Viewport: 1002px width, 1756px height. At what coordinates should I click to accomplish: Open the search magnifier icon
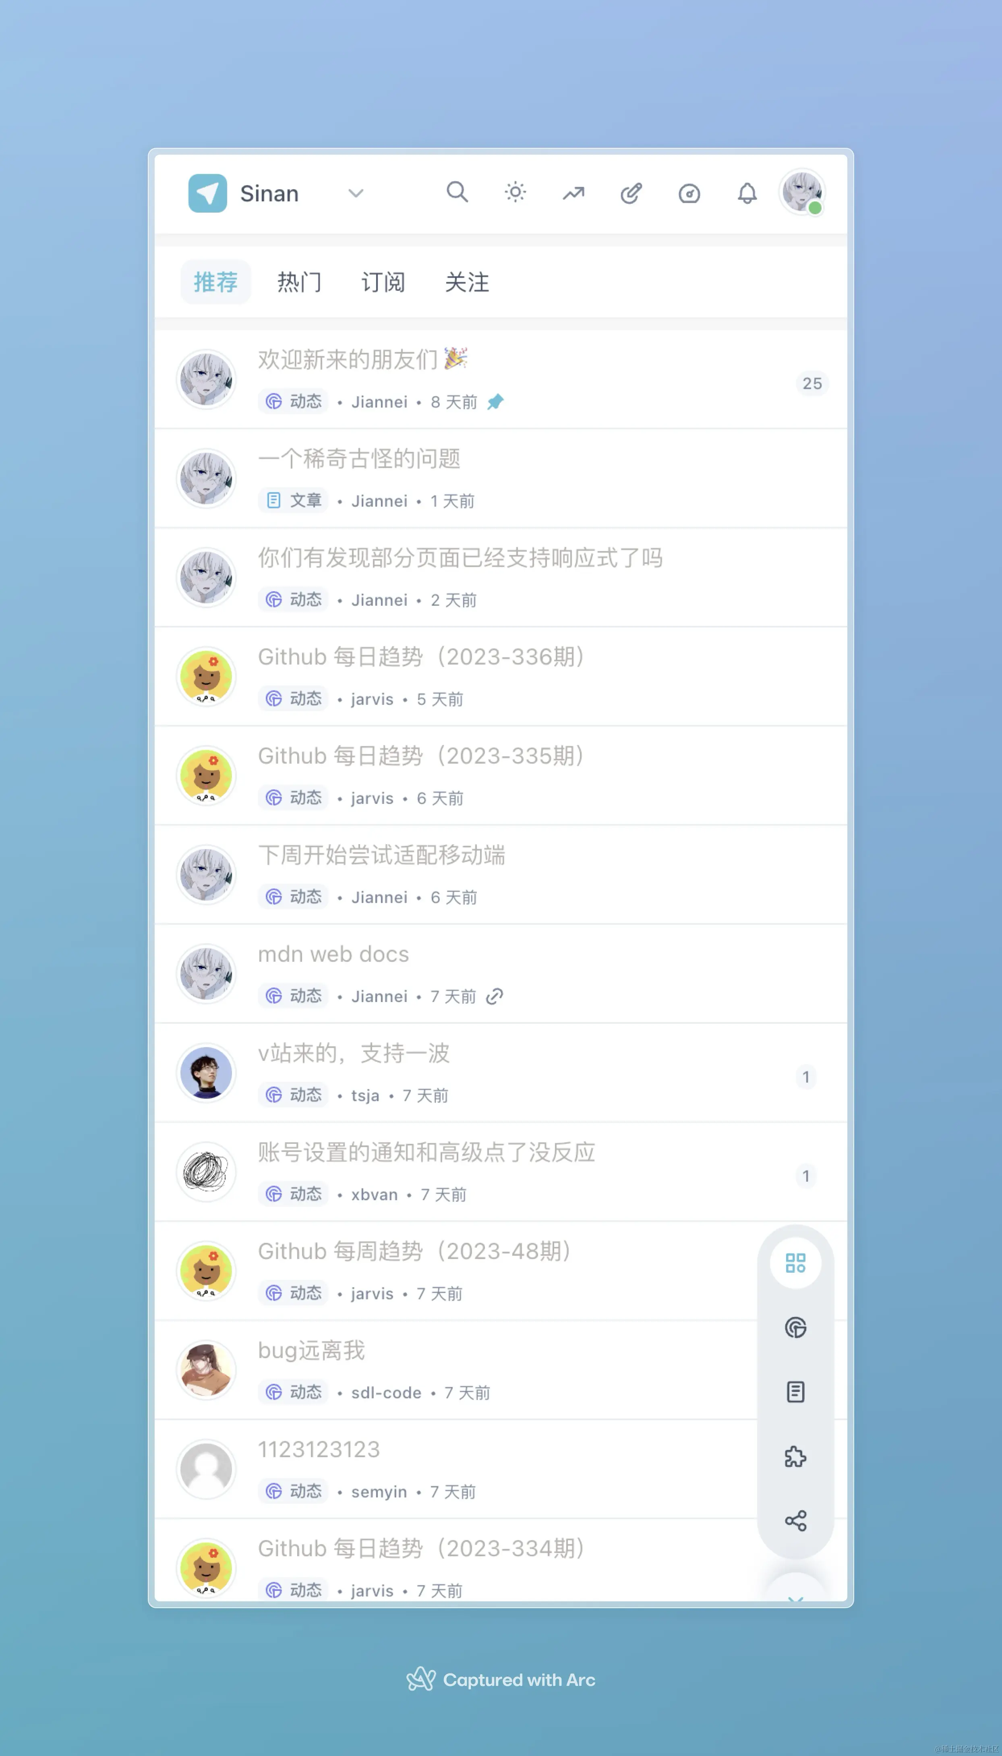(x=457, y=193)
